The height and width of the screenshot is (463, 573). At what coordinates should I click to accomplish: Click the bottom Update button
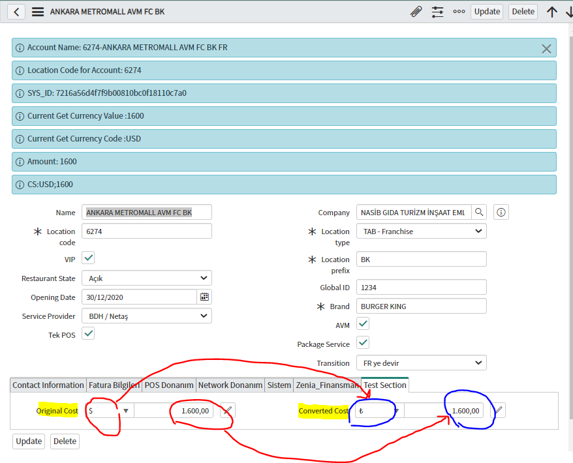coord(28,441)
